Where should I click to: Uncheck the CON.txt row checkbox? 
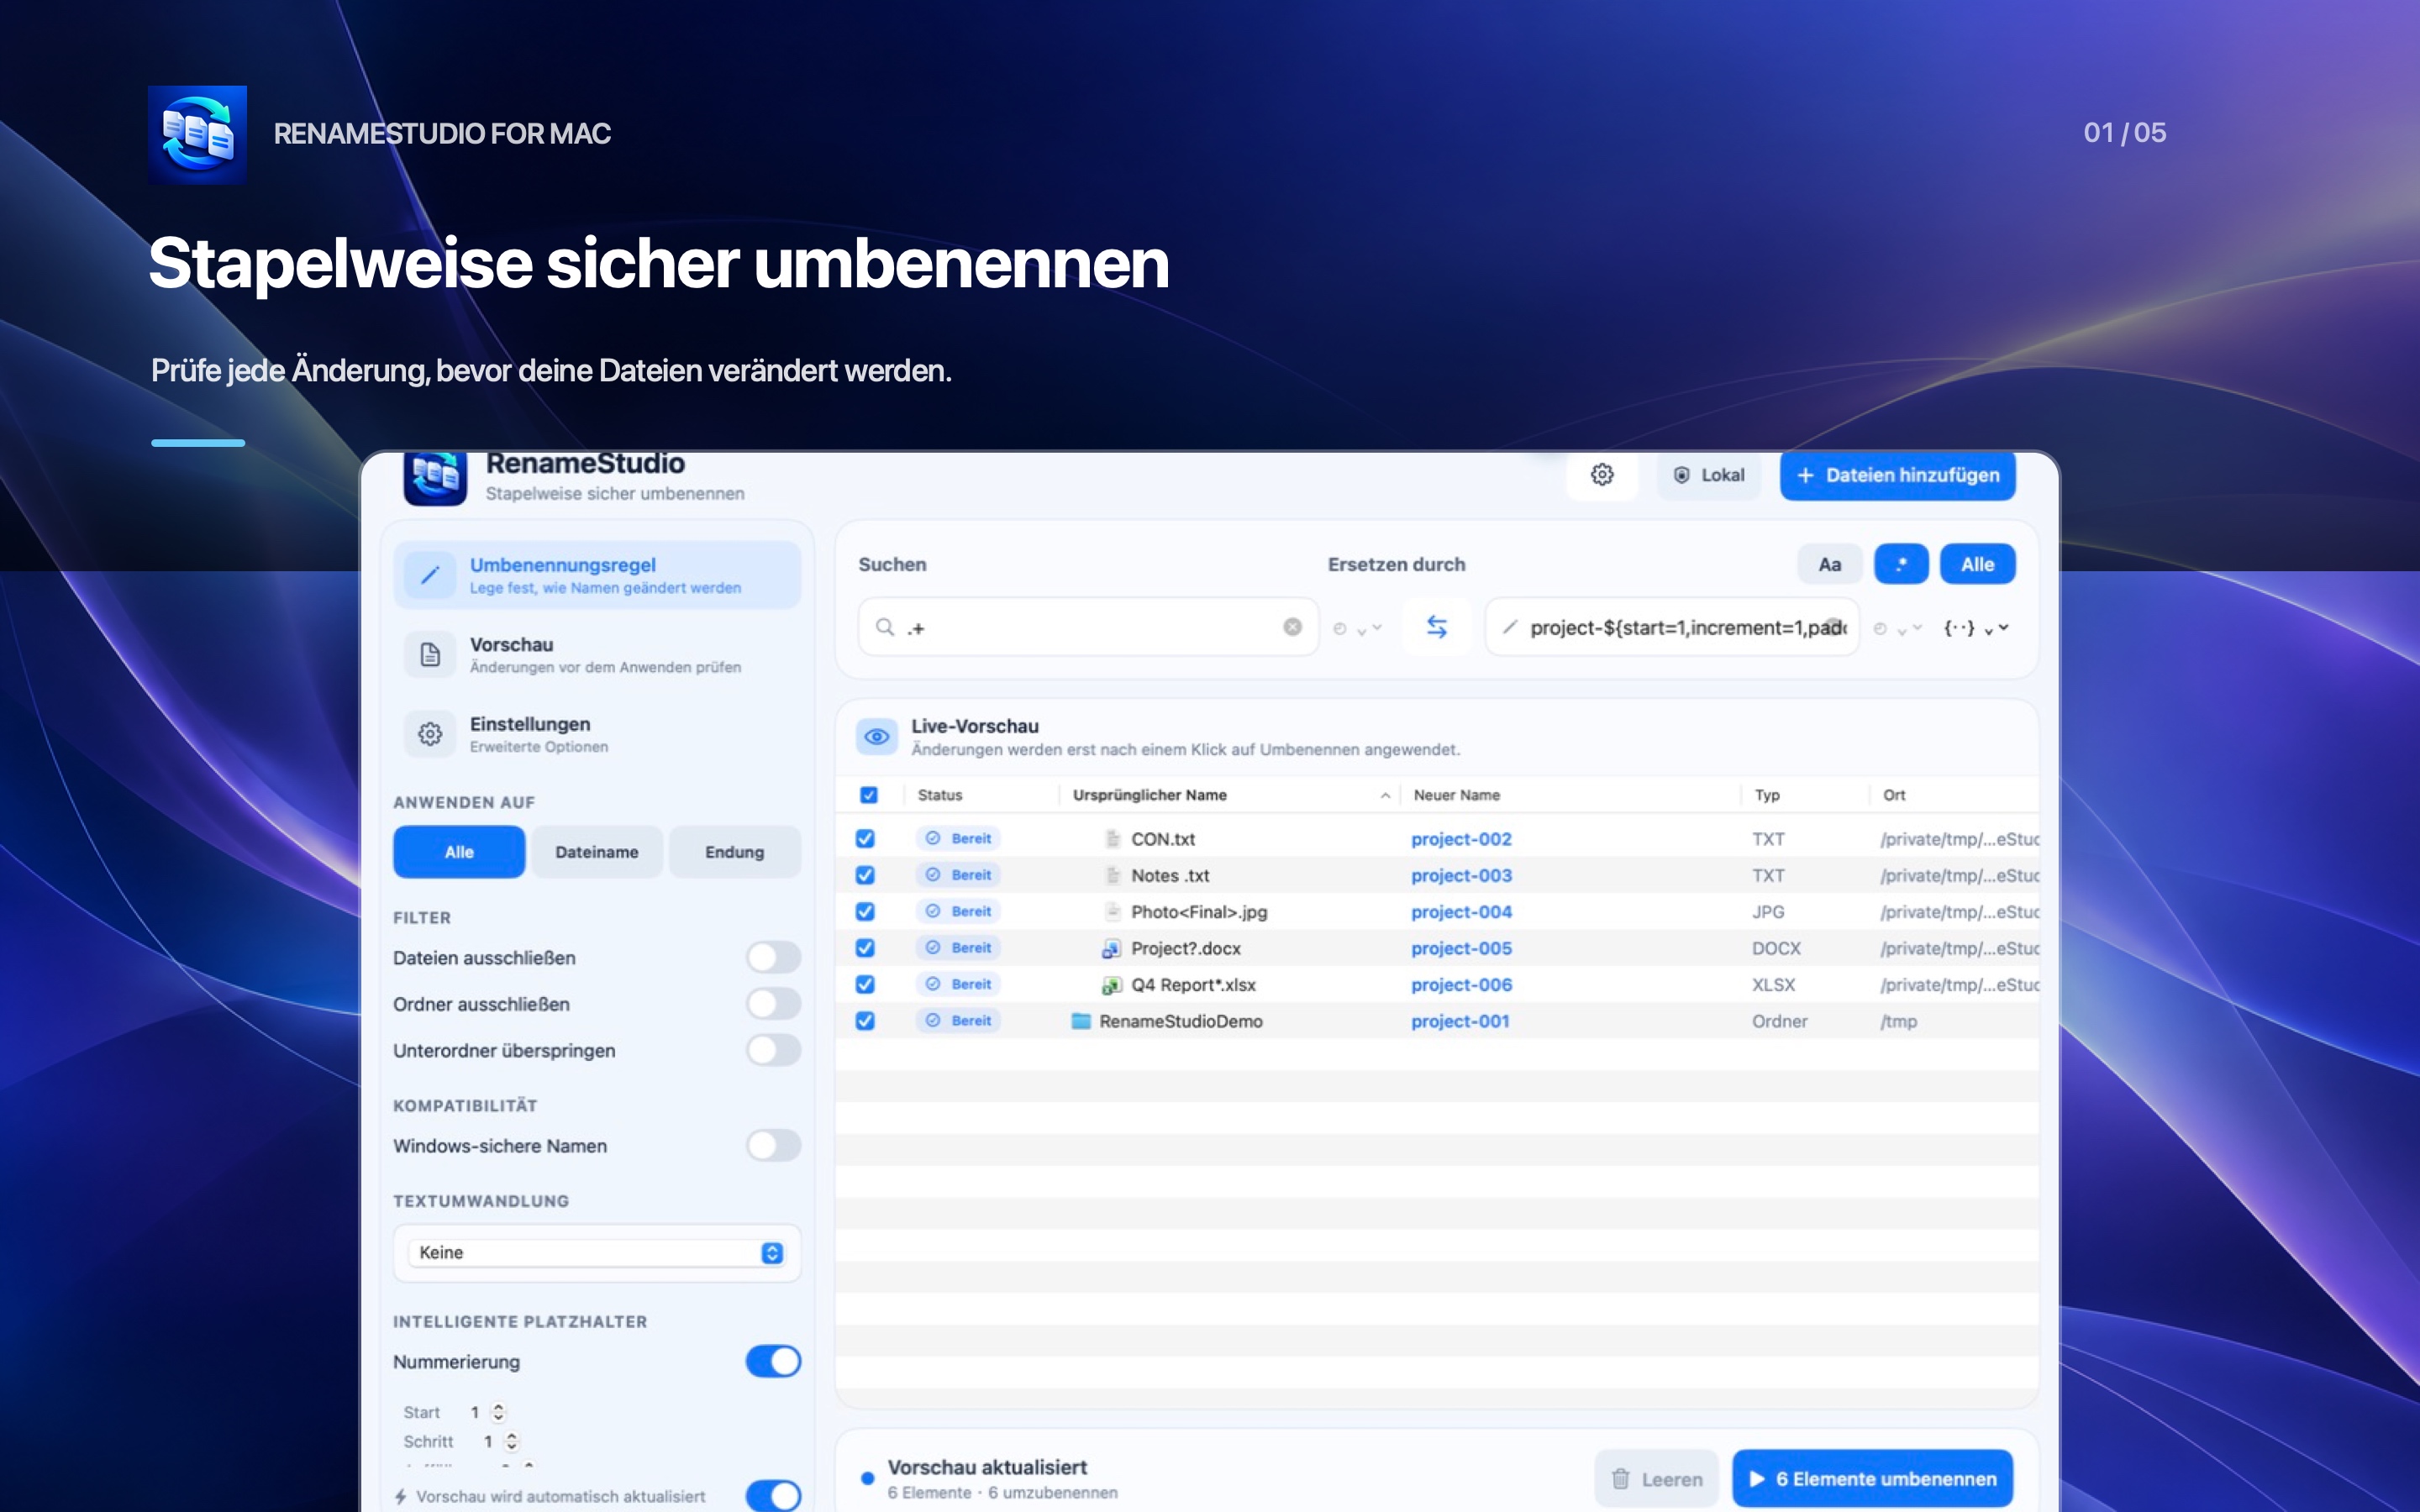(865, 839)
